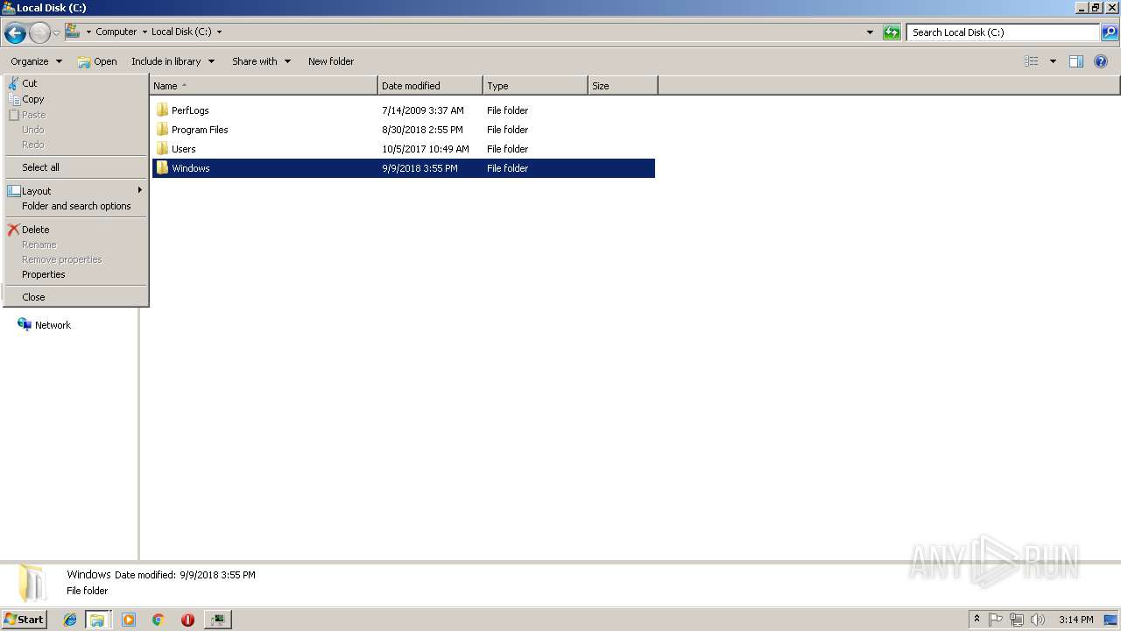This screenshot has height=631, width=1121.
Task: Open the Opera browser taskbar icon
Action: click(187, 620)
